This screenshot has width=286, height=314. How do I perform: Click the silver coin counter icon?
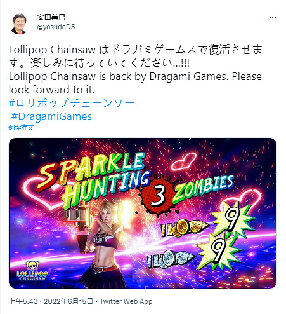click(171, 257)
